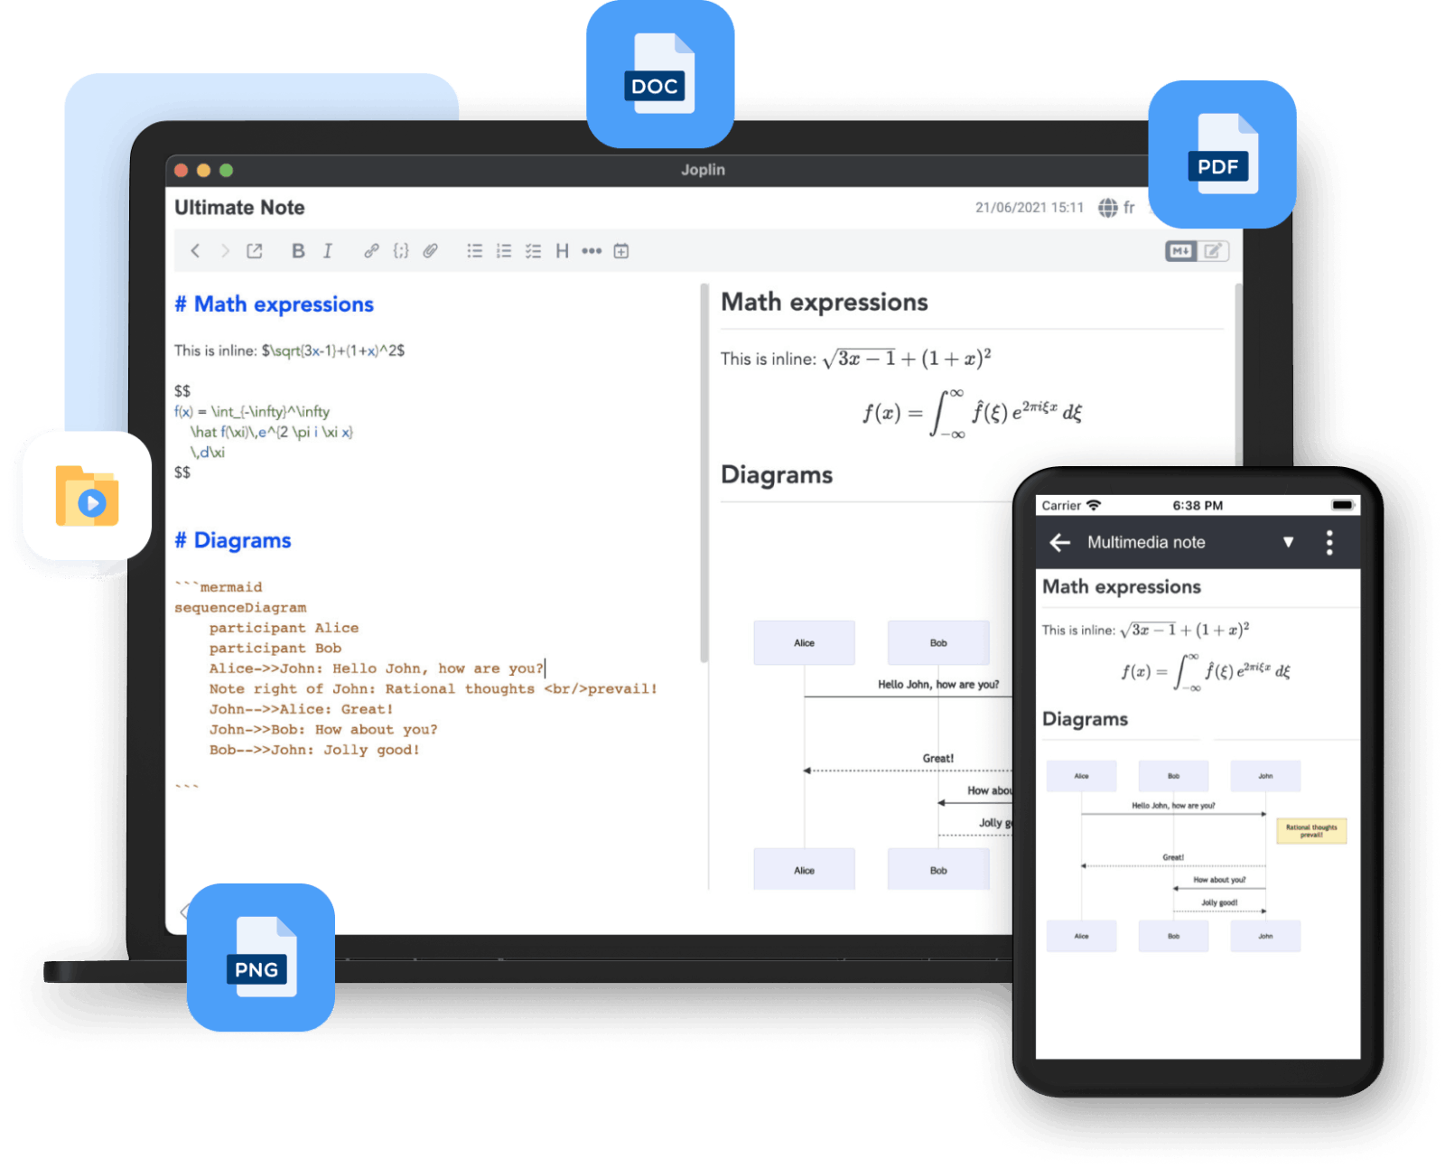The image size is (1445, 1168).
Task: Tap the 'Math expressions' heading on phone
Action: (x=1122, y=587)
